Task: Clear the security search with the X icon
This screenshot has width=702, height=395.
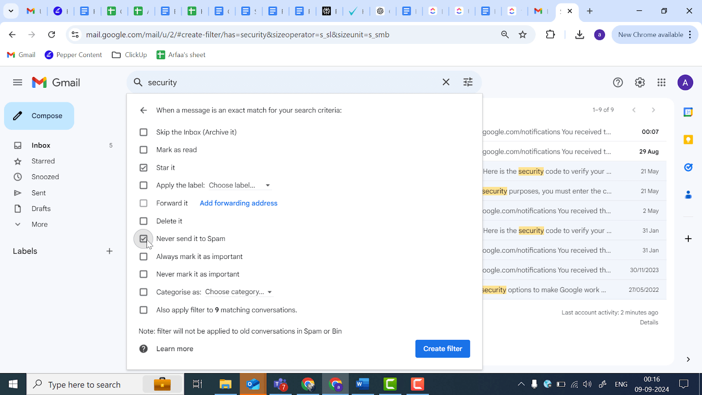Action: [445, 82]
